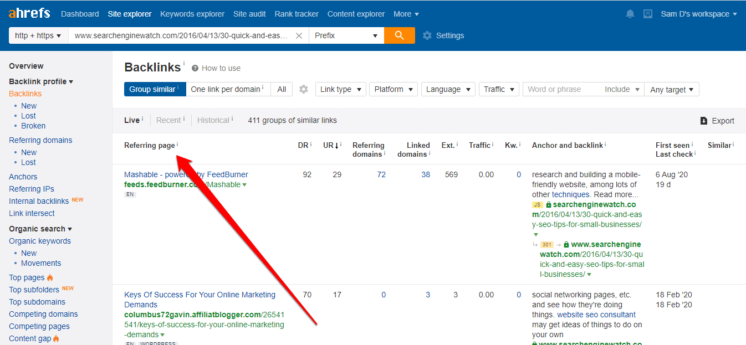Switch to the Live tab

pyautogui.click(x=132, y=120)
